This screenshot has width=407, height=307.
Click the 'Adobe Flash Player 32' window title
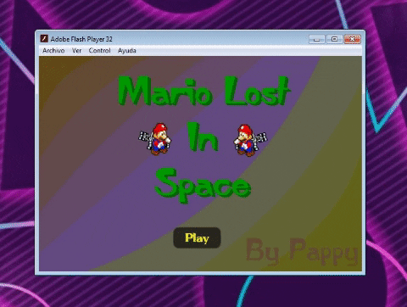(x=81, y=39)
